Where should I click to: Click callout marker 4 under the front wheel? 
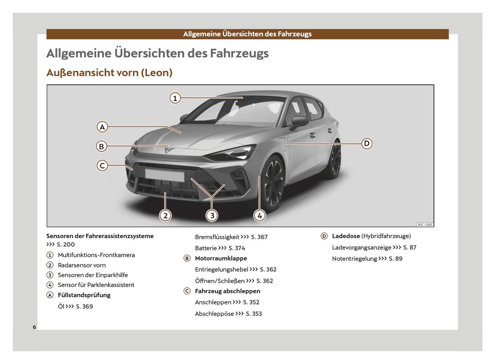pos(260,216)
